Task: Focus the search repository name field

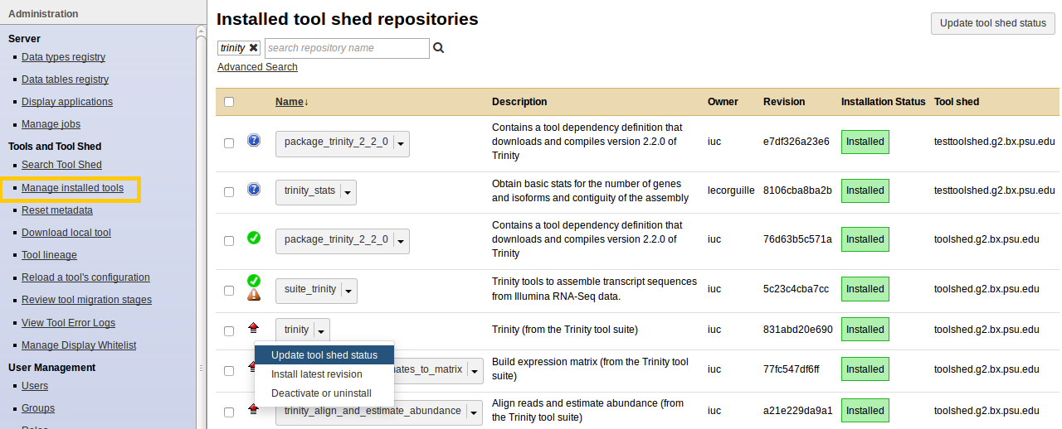Action: pos(347,48)
